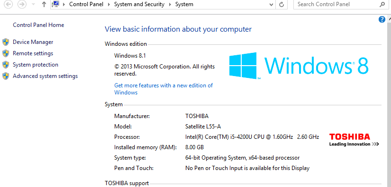The width and height of the screenshot is (391, 187).
Task: Select Control Panel in the breadcrumb
Action: tap(86, 4)
